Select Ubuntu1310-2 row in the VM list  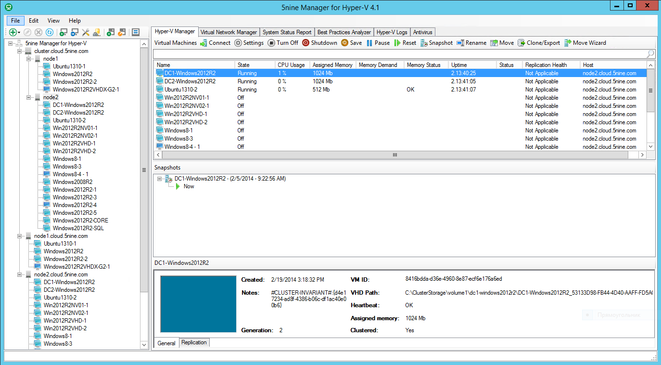(x=181, y=90)
